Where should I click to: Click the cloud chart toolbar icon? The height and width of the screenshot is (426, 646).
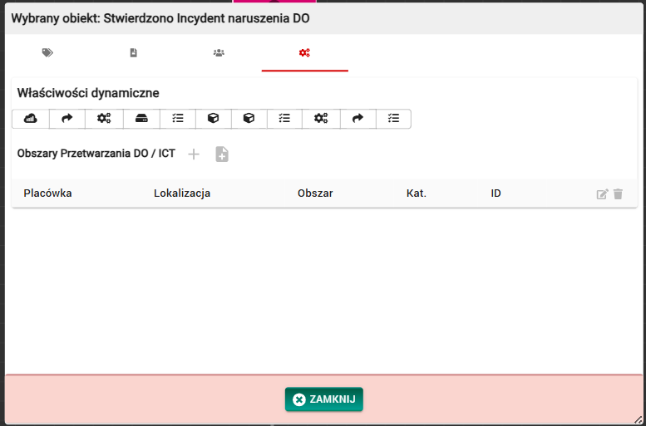(31, 119)
